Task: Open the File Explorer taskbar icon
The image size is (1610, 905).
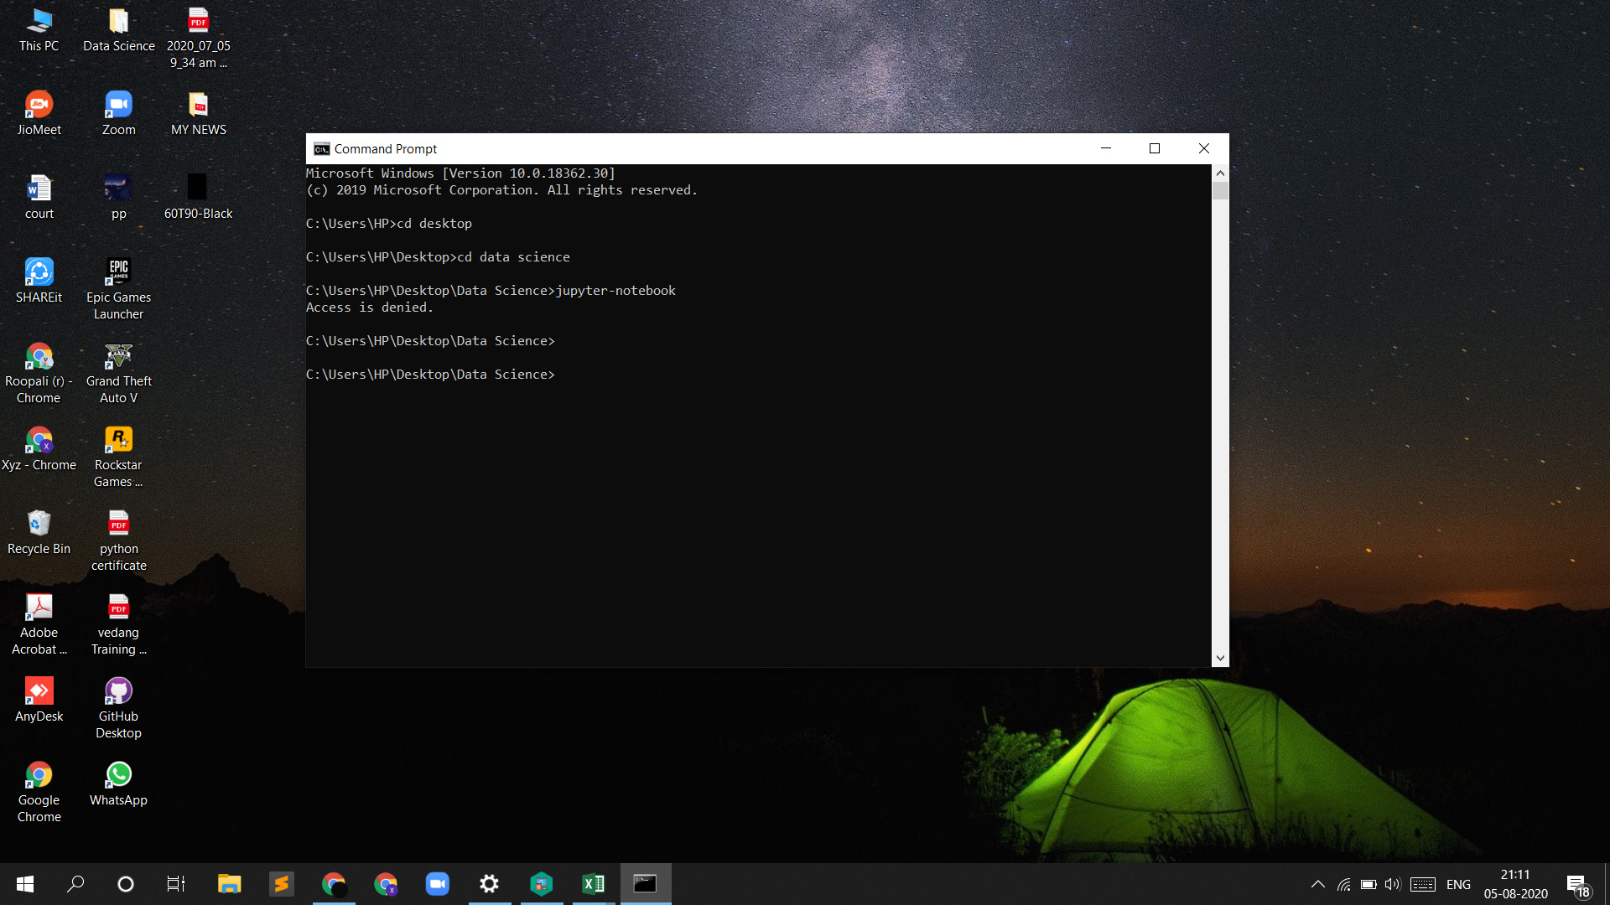Action: [229, 883]
